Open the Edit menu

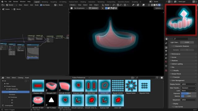coord(10,2)
